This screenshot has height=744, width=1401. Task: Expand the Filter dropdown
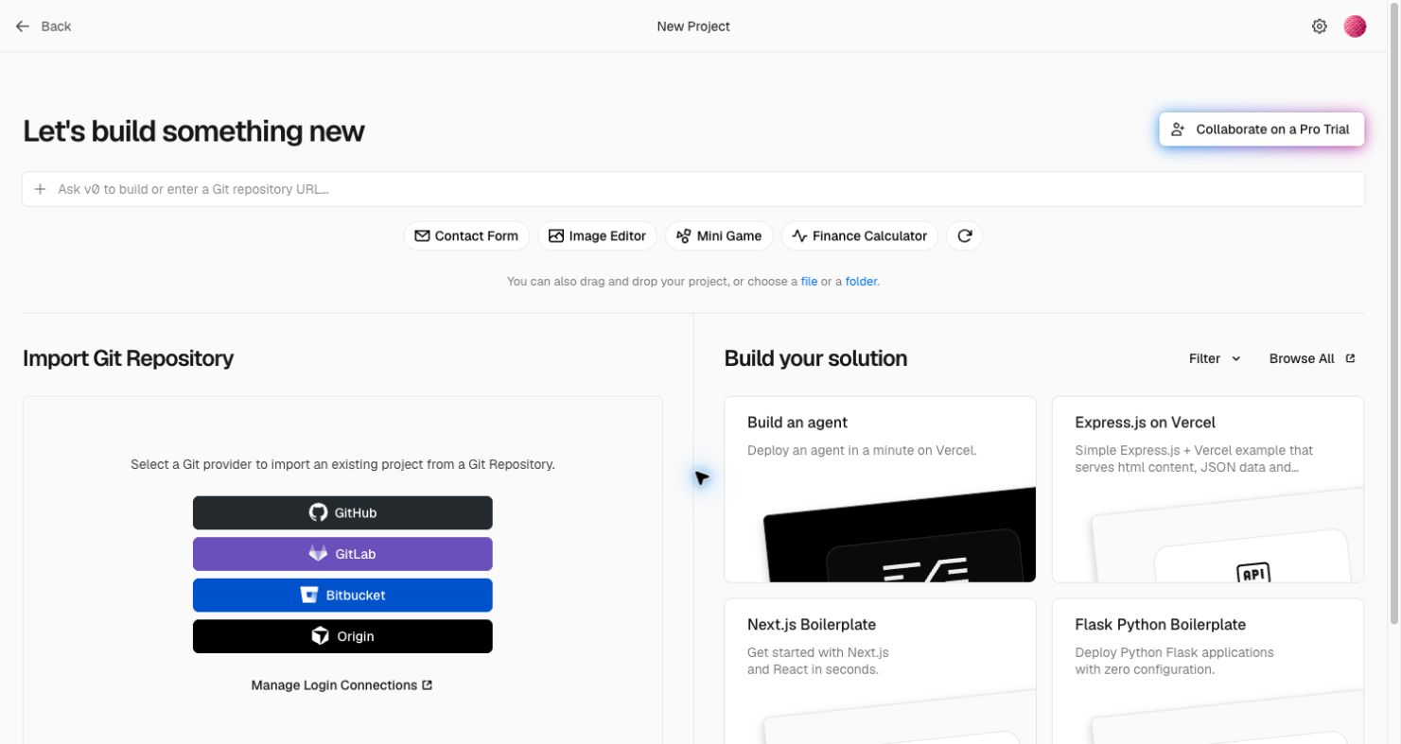[1215, 358]
